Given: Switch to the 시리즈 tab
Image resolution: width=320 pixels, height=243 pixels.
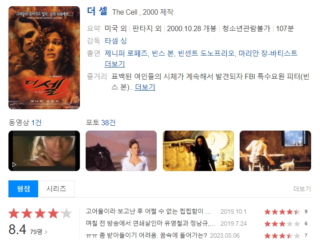Looking at the screenshot, I should (x=56, y=189).
